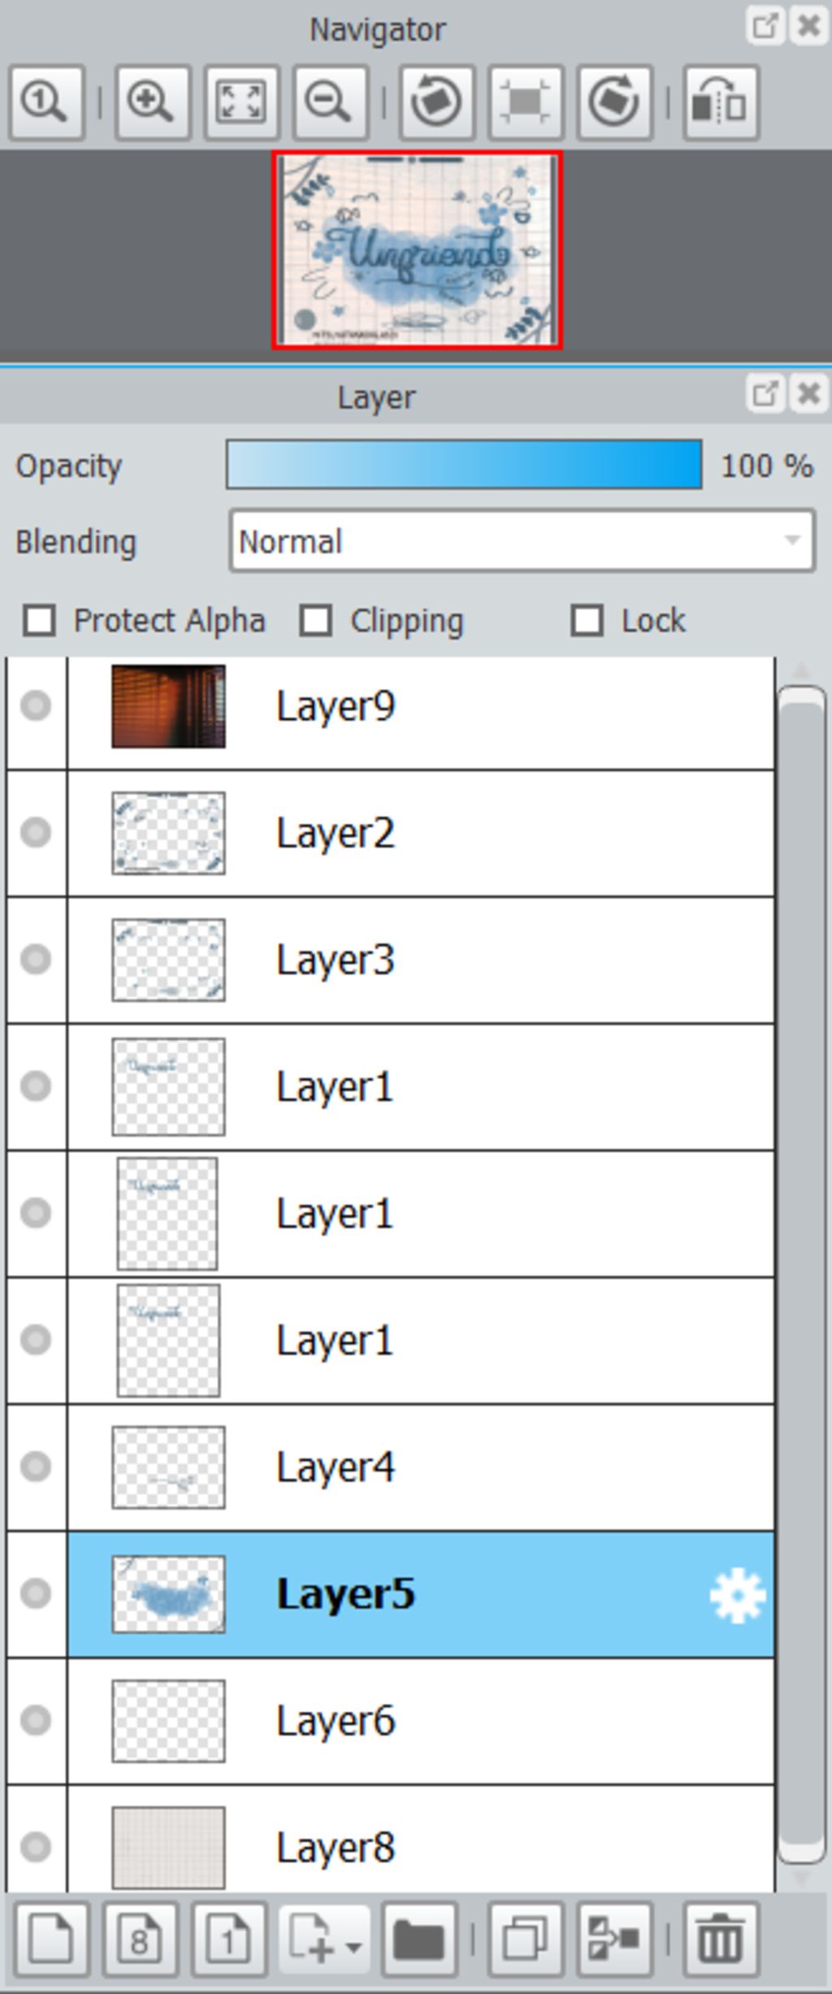Fit canvas to window in Navigator
Screen dimensions: 832x1994
pos(241,103)
